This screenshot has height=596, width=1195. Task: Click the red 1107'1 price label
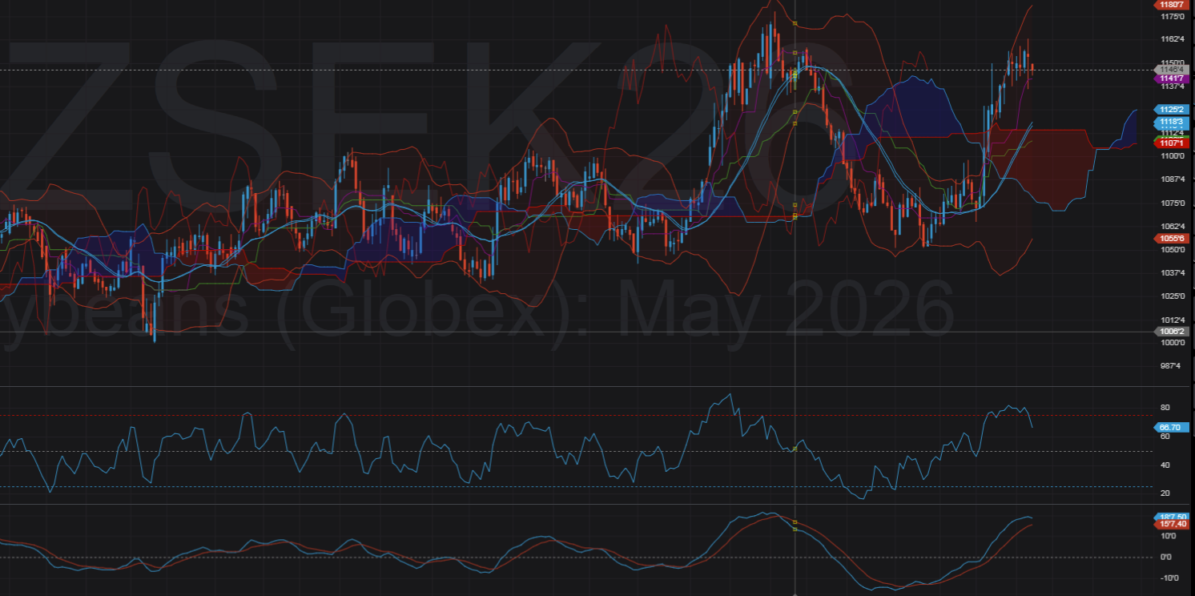click(x=1172, y=143)
